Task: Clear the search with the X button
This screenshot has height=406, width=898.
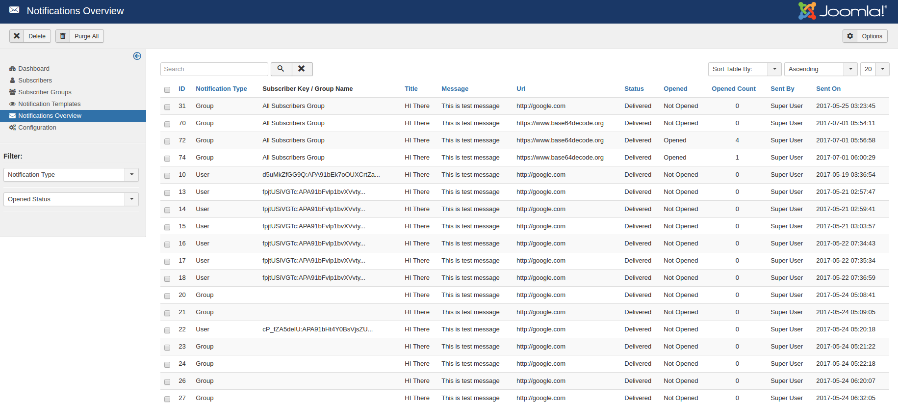Action: tap(302, 69)
